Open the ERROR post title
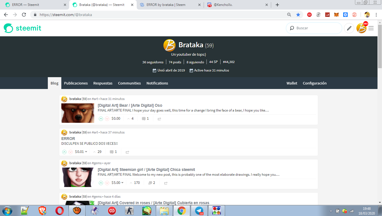Viewport: 382px width, 216px height. coord(68,139)
